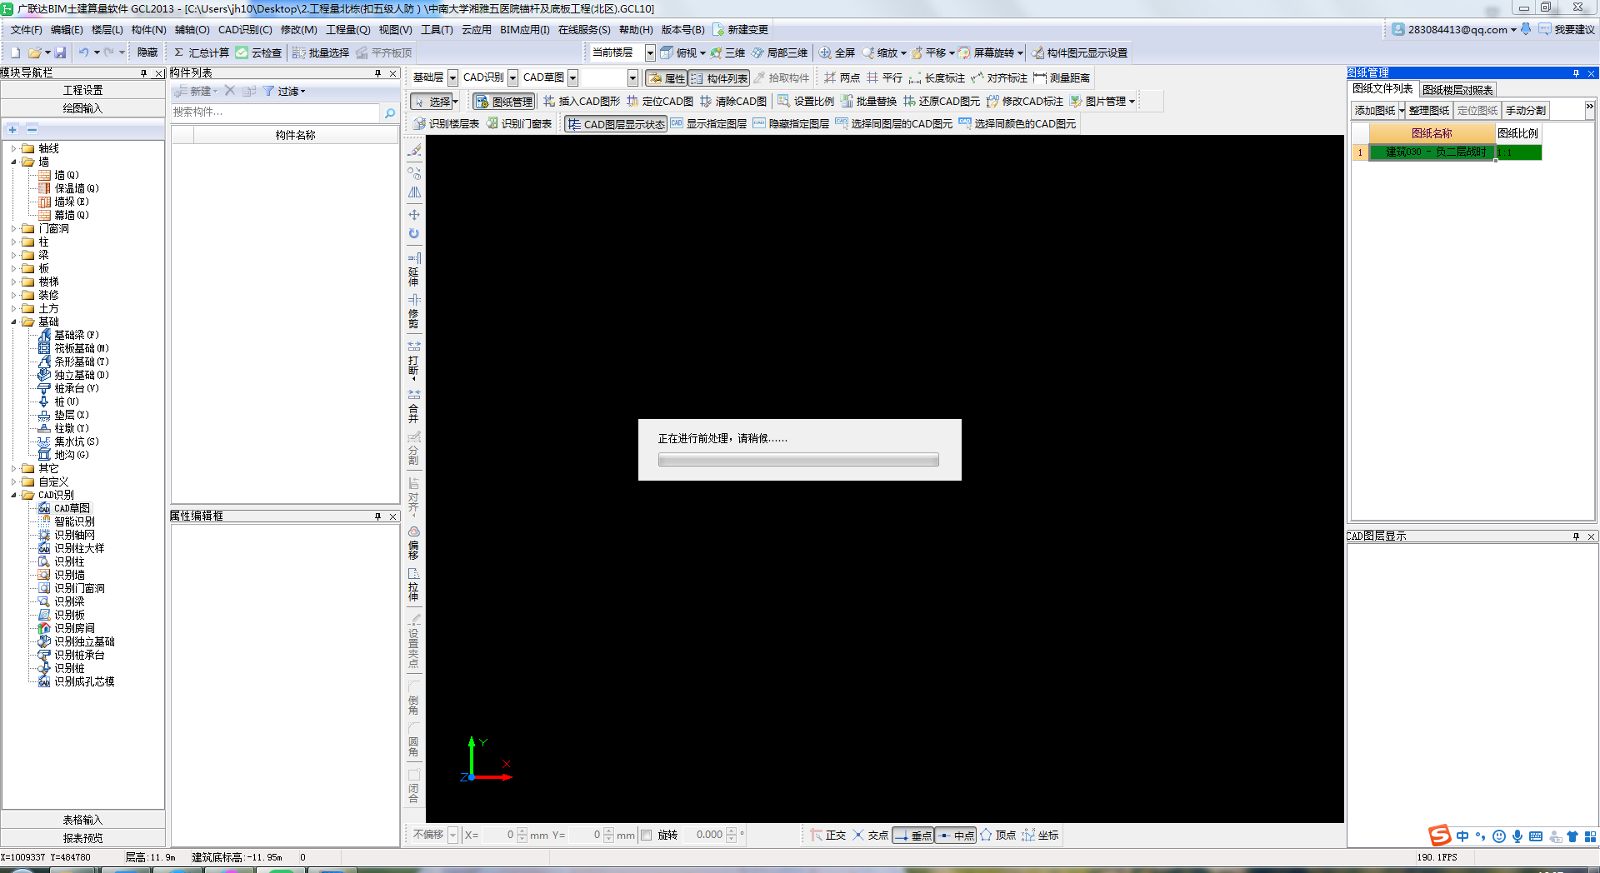
Task: Toggle 正交 orthogonal mode
Action: [x=827, y=835]
